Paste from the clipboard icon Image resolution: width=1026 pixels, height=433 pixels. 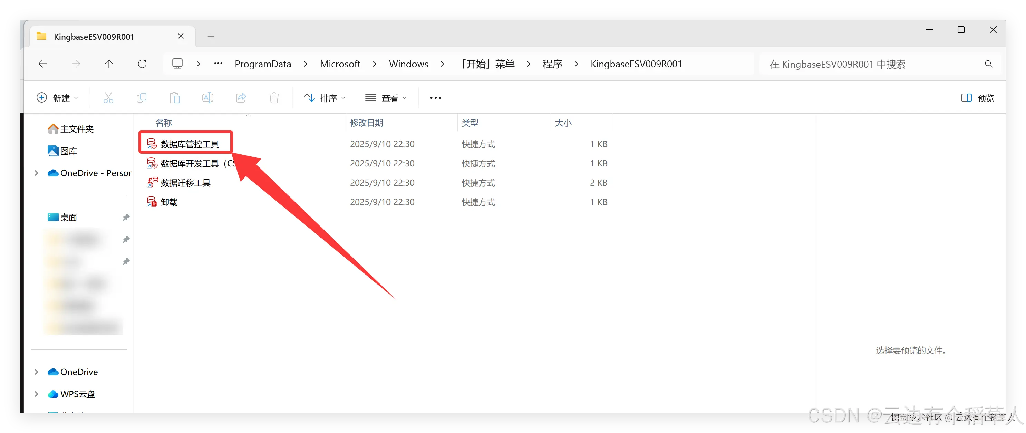pos(174,98)
